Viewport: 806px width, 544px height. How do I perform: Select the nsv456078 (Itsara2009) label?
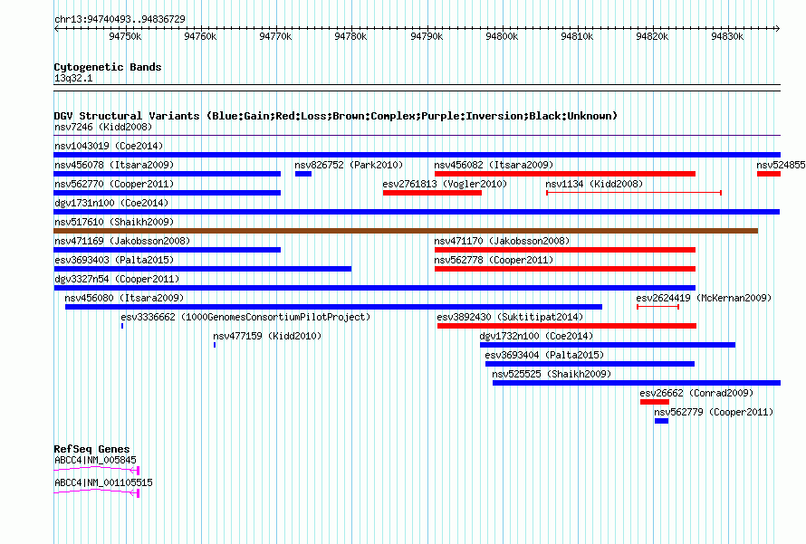click(x=114, y=165)
